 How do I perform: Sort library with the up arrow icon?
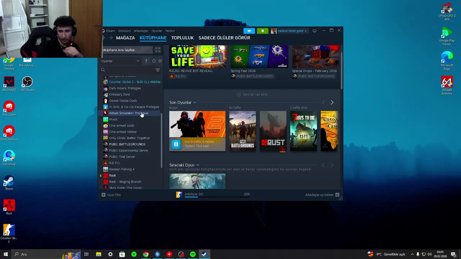click(x=146, y=61)
